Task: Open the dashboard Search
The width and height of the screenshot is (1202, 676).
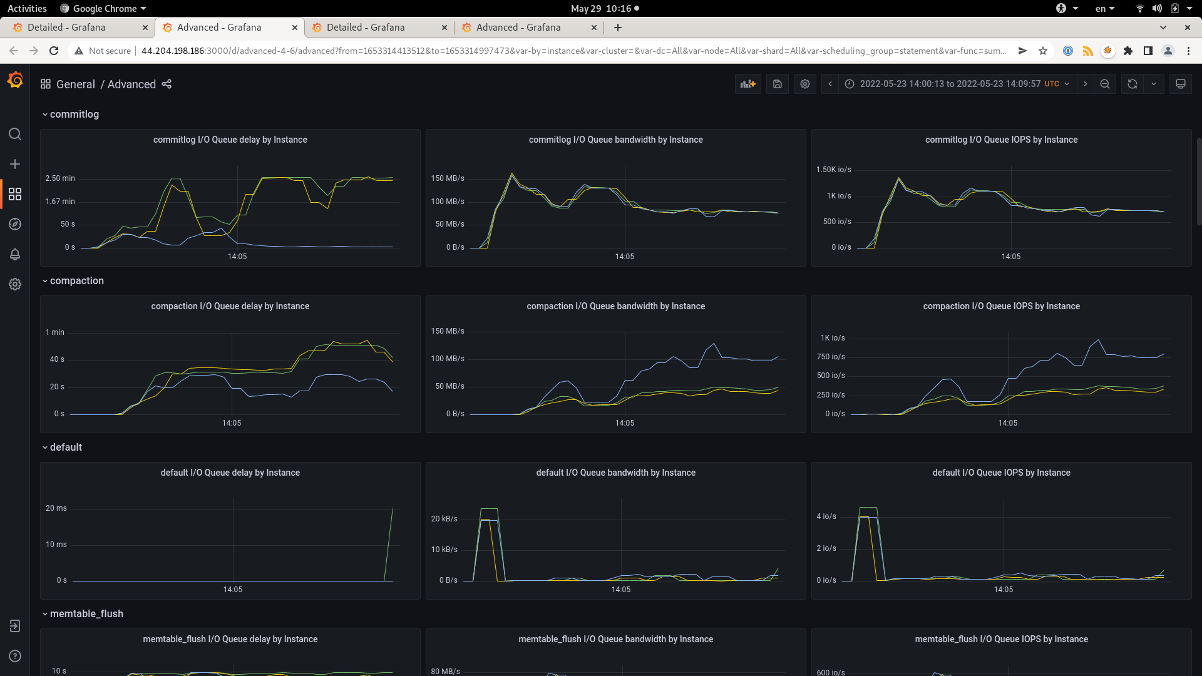Action: (15, 134)
